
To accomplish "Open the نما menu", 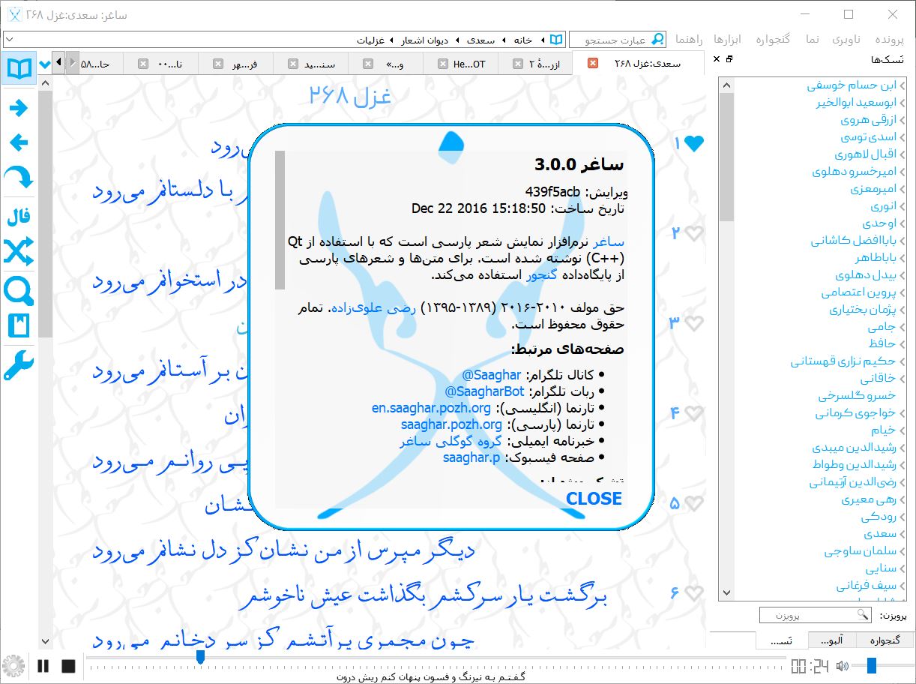I will pyautogui.click(x=813, y=39).
